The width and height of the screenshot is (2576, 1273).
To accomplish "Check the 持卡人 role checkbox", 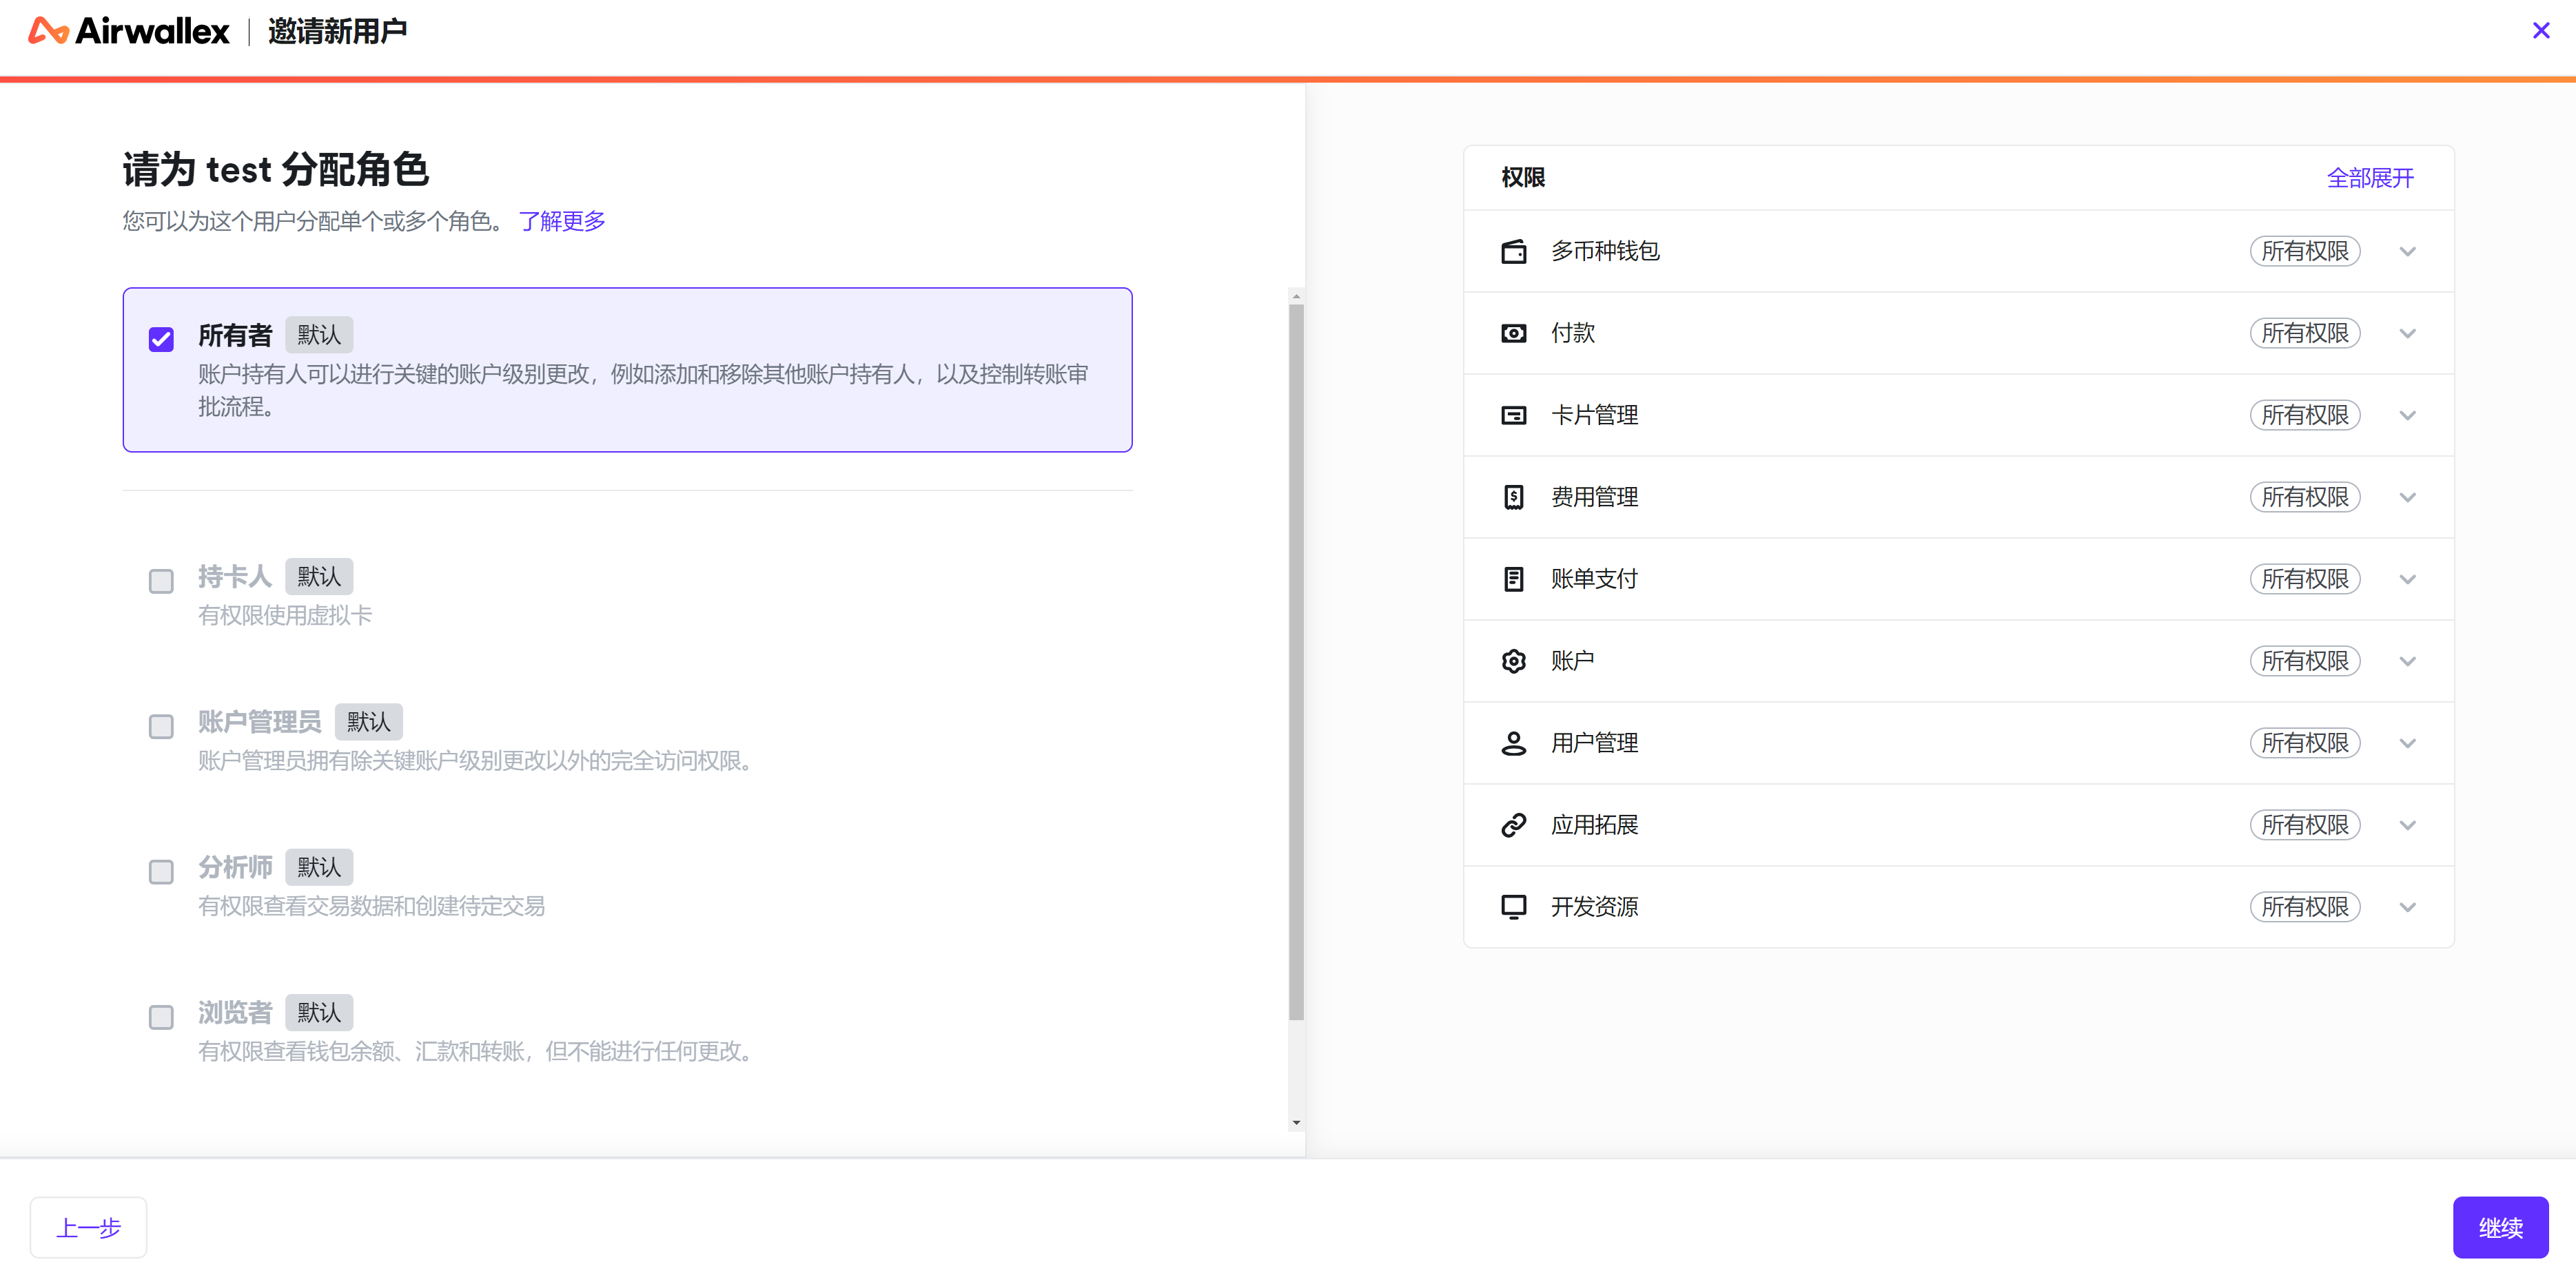I will pos(161,581).
